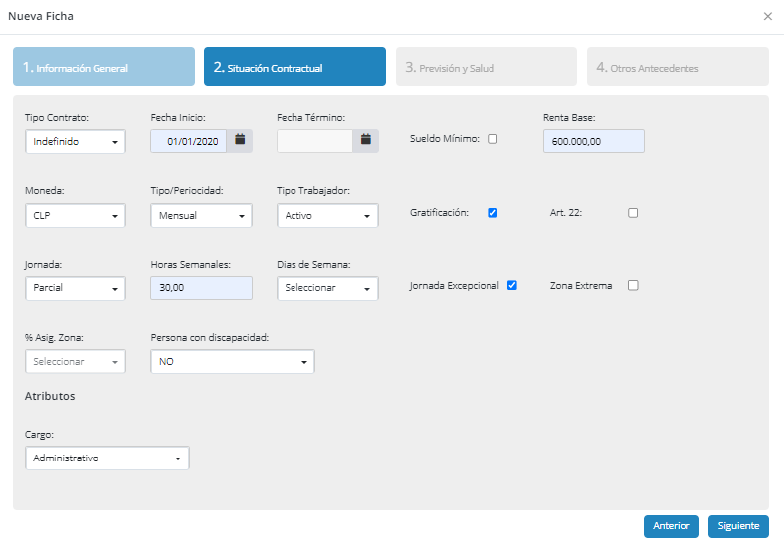Open the Moneda dropdown showing CLP
The height and width of the screenshot is (549, 784).
[76, 216]
